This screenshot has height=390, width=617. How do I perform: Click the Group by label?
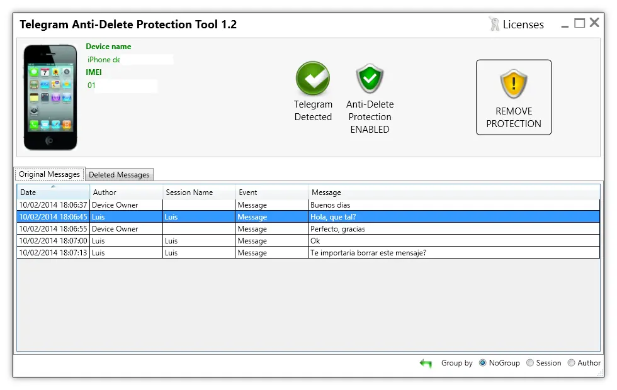456,363
